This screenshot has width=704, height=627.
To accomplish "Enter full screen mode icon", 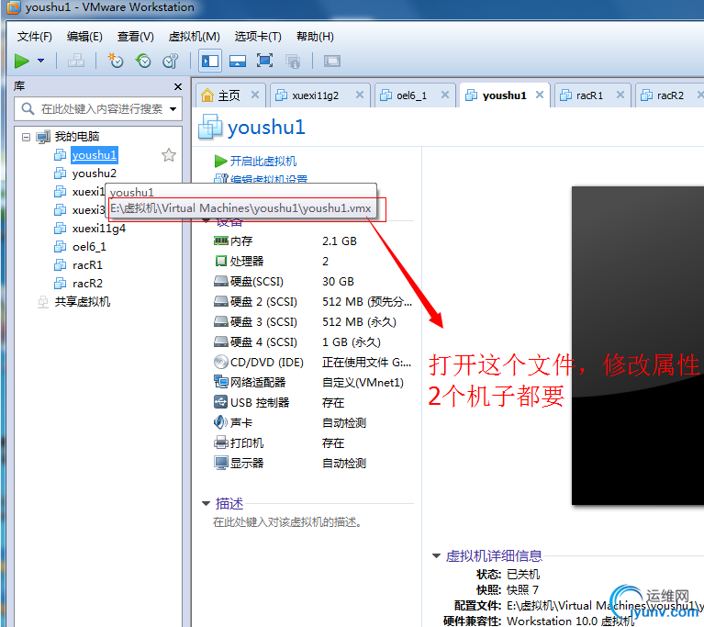I will point(265,61).
